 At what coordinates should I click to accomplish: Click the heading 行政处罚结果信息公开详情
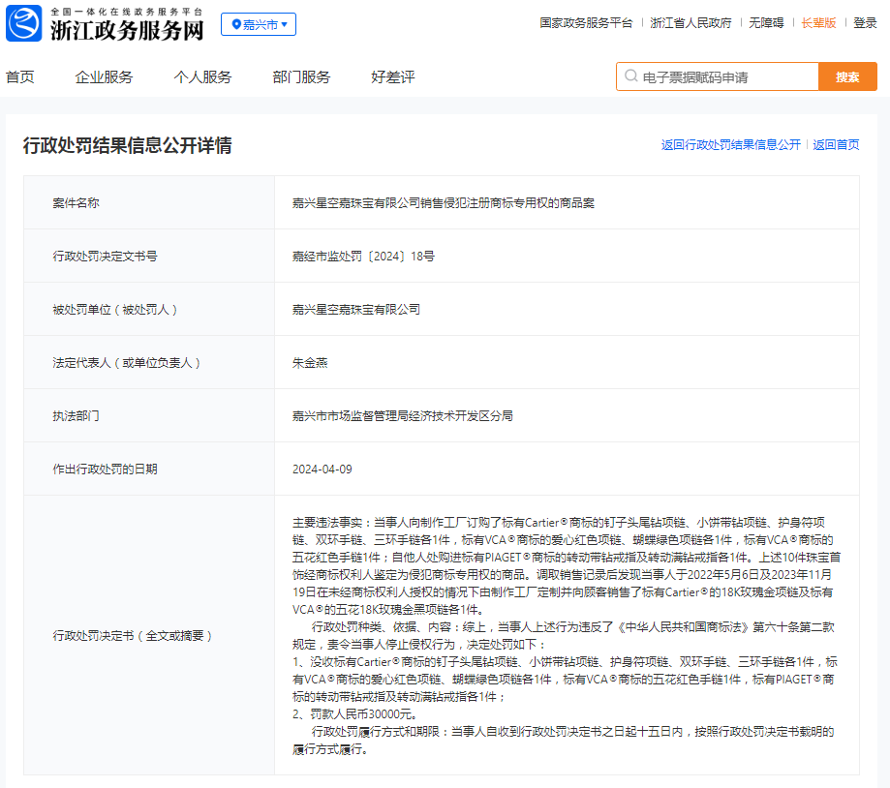coord(127,145)
